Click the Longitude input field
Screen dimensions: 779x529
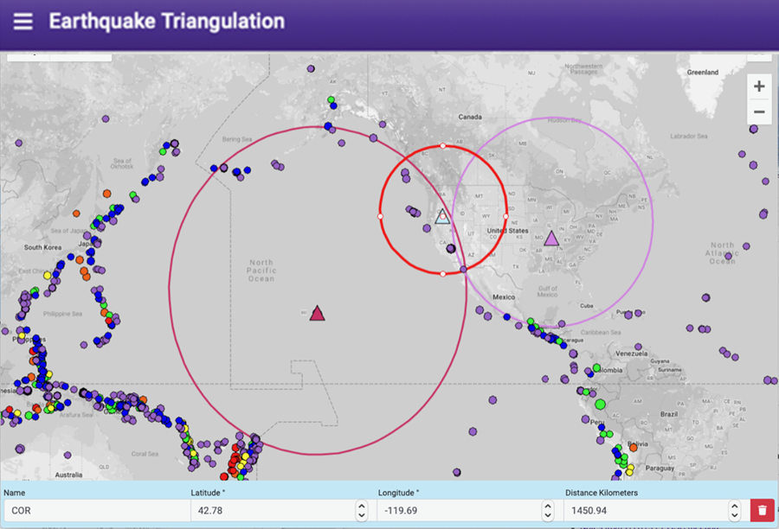pos(459,511)
